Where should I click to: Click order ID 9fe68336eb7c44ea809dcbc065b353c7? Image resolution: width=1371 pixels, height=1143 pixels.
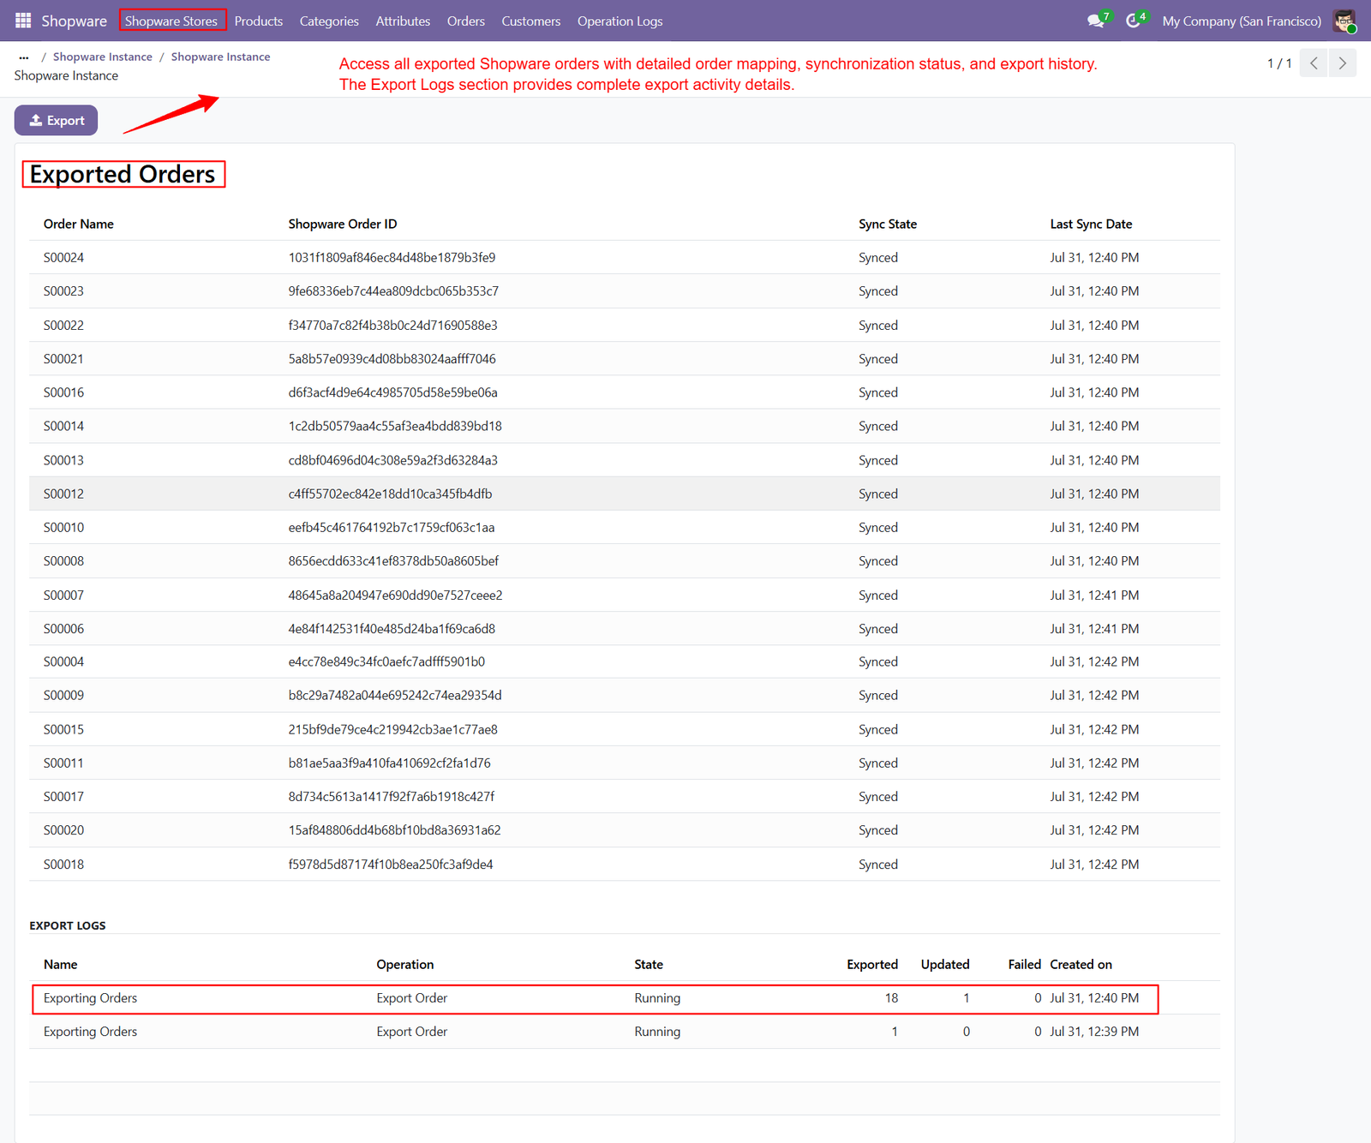pos(393,291)
